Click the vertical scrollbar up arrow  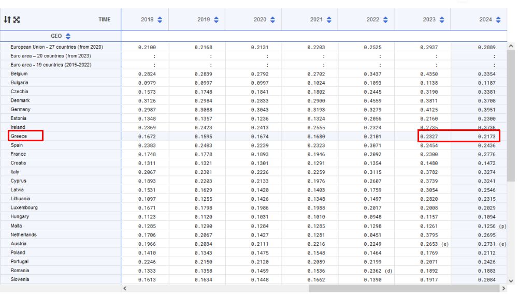pyautogui.click(x=511, y=46)
